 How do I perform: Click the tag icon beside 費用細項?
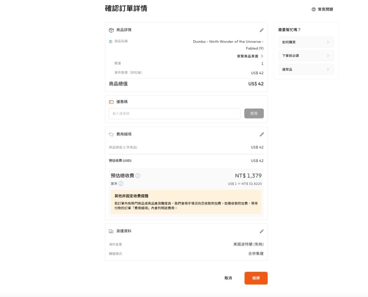111,134
